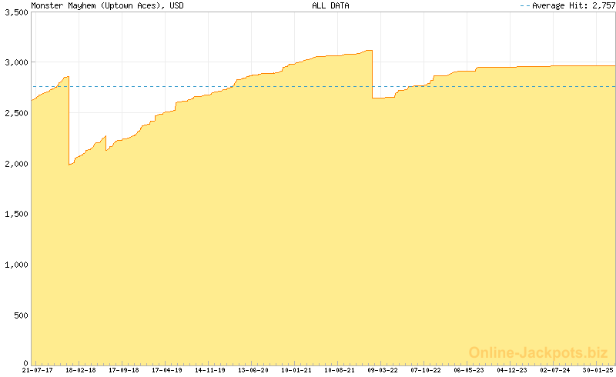Click the 21-07-17 date label

(38, 370)
